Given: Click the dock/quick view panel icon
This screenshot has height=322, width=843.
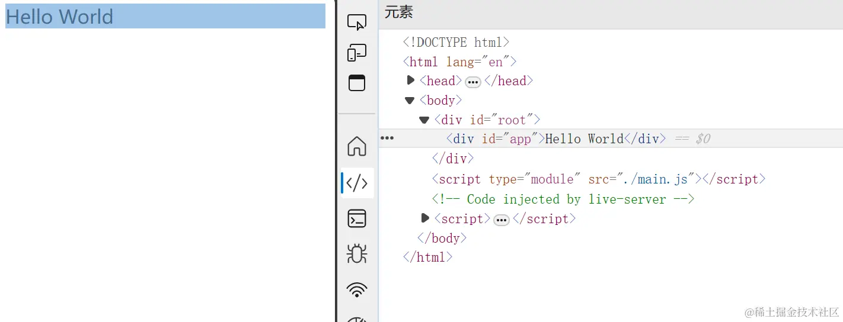Looking at the screenshot, I should click(357, 83).
